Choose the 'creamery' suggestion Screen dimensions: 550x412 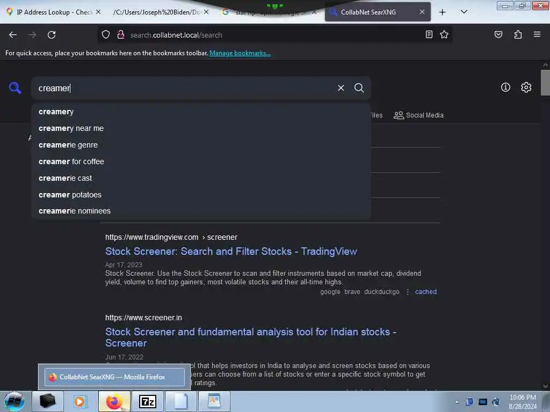[x=201, y=112]
